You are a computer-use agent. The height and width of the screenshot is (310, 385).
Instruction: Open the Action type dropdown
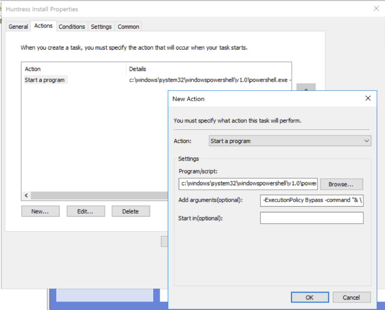click(290, 141)
